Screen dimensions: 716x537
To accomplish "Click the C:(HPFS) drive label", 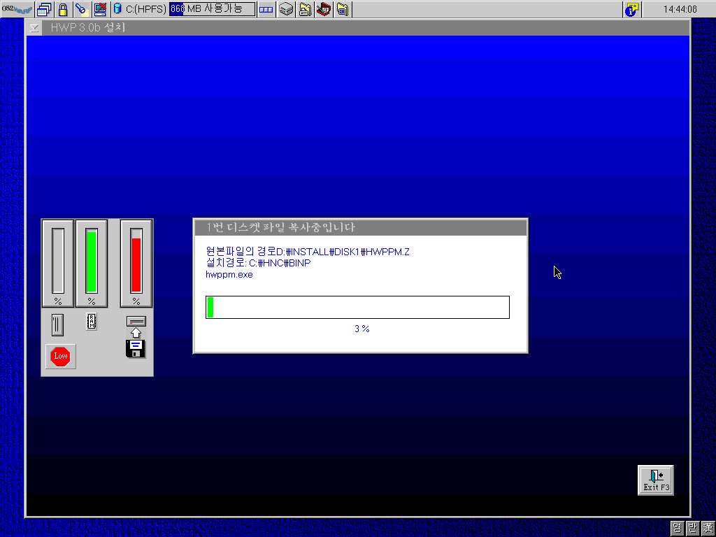I will pos(146,9).
